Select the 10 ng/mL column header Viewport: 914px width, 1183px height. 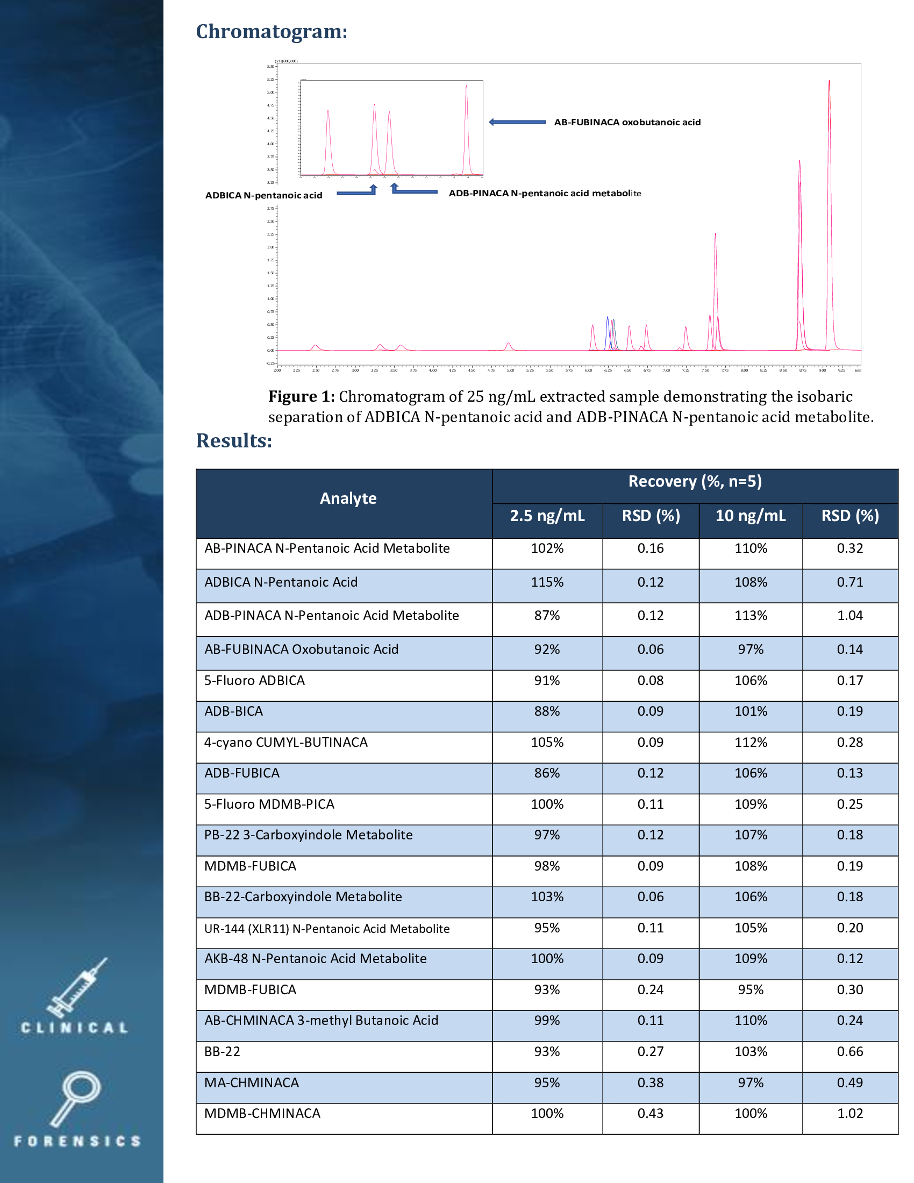click(750, 515)
